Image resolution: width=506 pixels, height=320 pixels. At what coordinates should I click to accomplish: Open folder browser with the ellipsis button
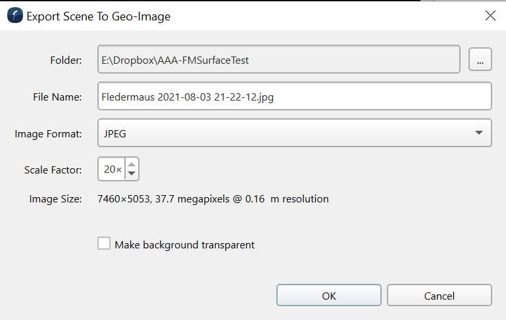480,60
